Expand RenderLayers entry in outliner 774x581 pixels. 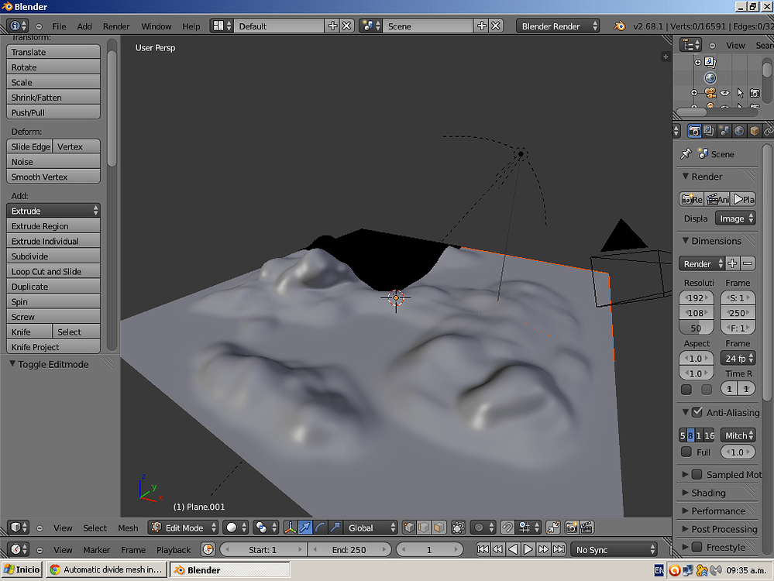point(697,62)
